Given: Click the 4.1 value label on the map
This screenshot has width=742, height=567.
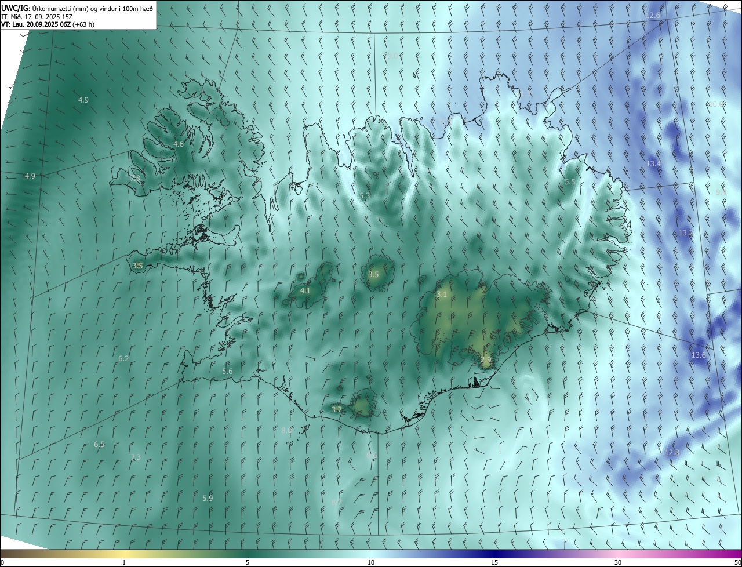Looking at the screenshot, I should pos(305,290).
